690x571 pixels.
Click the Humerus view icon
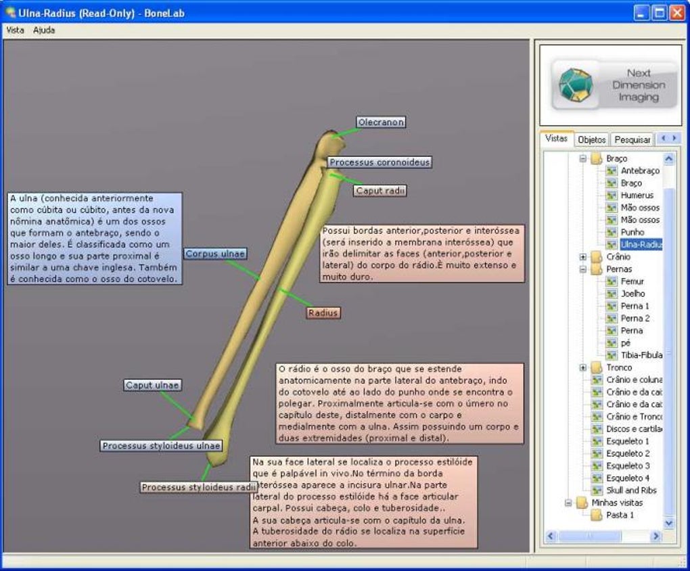(612, 195)
